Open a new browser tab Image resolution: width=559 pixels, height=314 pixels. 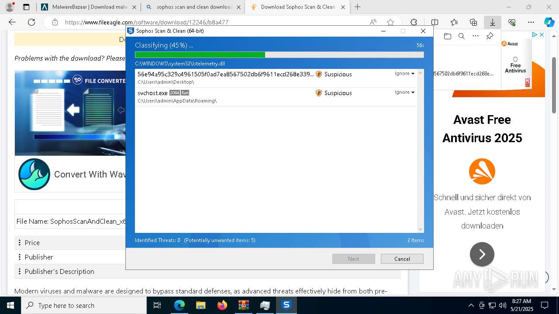tap(358, 7)
